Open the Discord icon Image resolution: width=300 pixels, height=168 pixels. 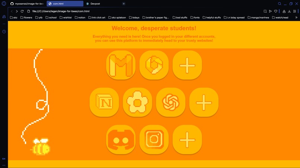pyautogui.click(x=121, y=139)
